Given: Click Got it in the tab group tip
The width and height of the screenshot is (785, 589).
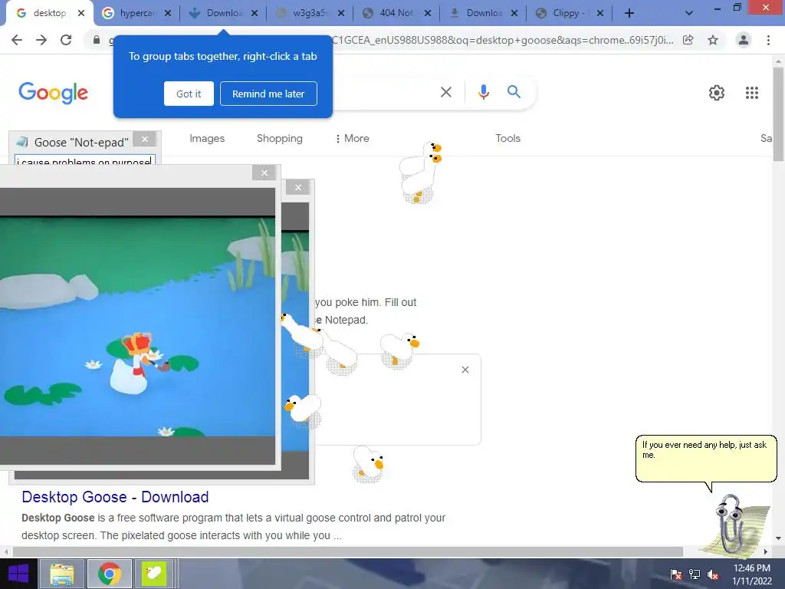Looking at the screenshot, I should coord(189,94).
